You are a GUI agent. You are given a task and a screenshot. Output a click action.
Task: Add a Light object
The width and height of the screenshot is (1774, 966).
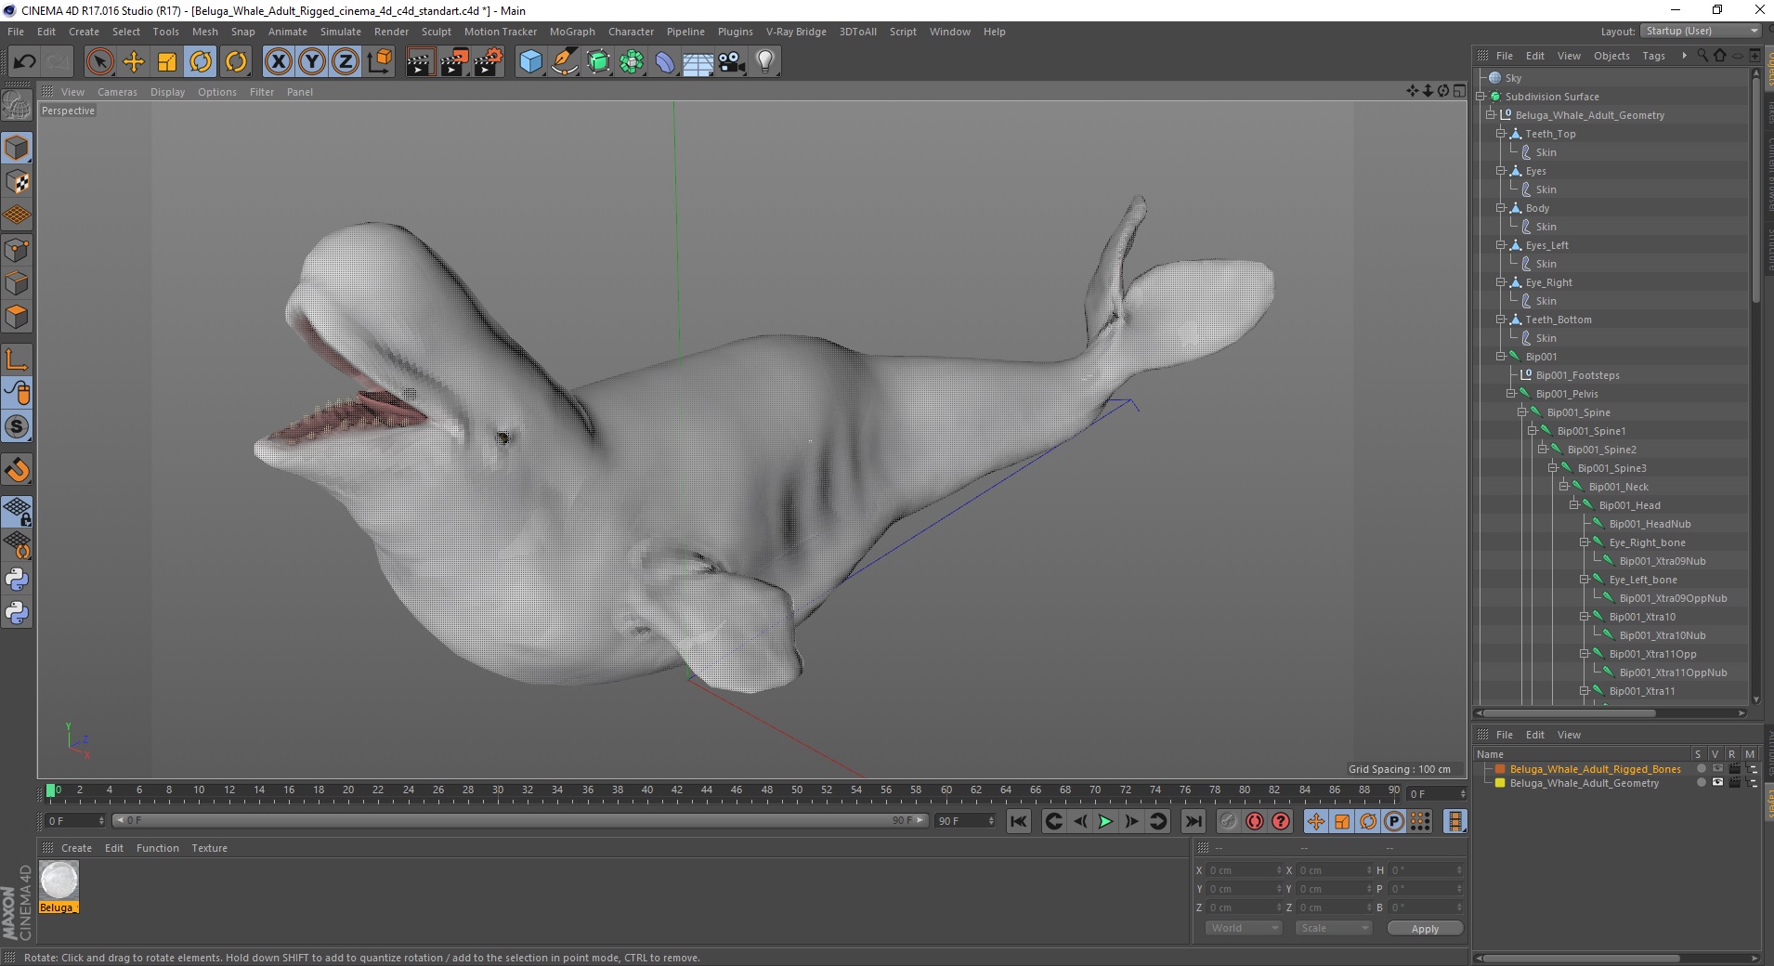765,62
